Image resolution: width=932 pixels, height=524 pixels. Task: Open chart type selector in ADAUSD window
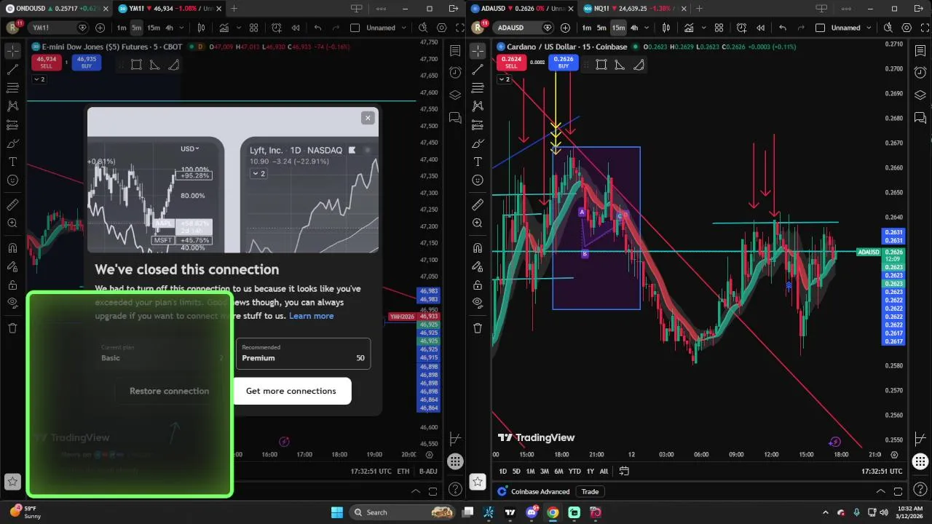click(x=666, y=28)
